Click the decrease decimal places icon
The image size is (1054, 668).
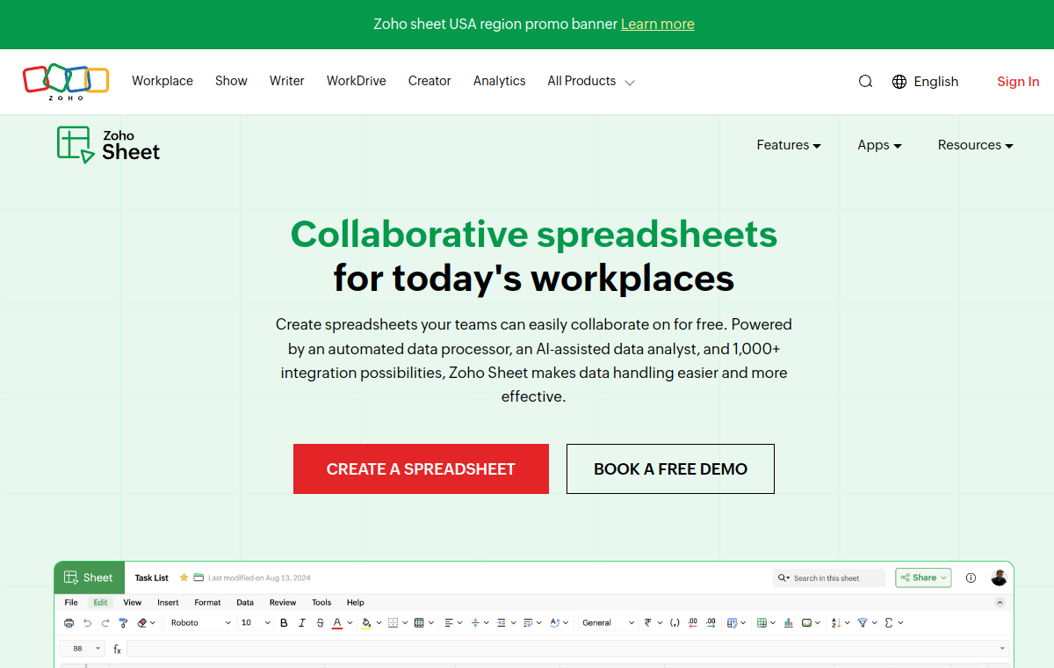(692, 623)
